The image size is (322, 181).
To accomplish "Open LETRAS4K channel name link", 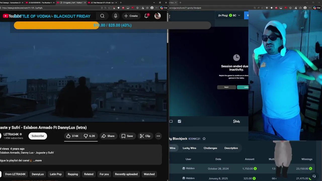I will [x=11, y=134].
